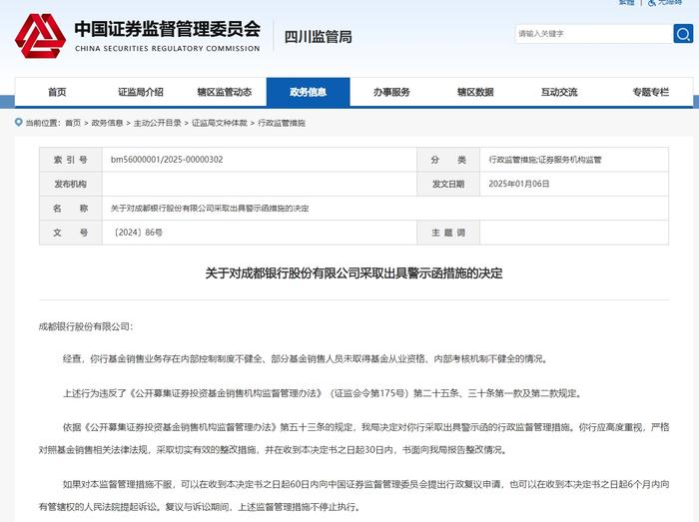Focus the keyword search input field
Screen dimensions: 699x522
tap(593, 34)
